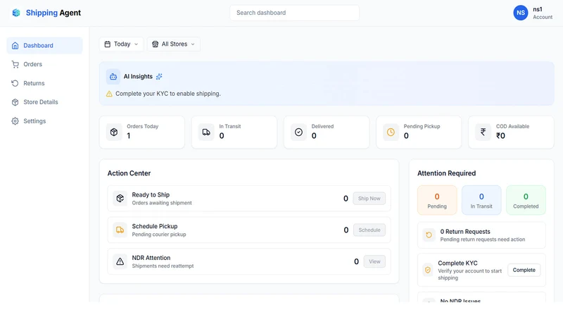Select the Pending attention tile

(437, 200)
